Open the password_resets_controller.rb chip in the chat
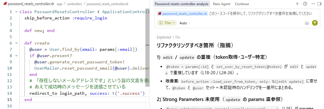 pos(183,14)
